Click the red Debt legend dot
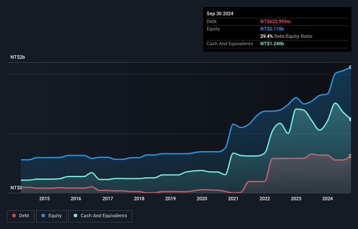The image size is (358, 229). (x=14, y=216)
